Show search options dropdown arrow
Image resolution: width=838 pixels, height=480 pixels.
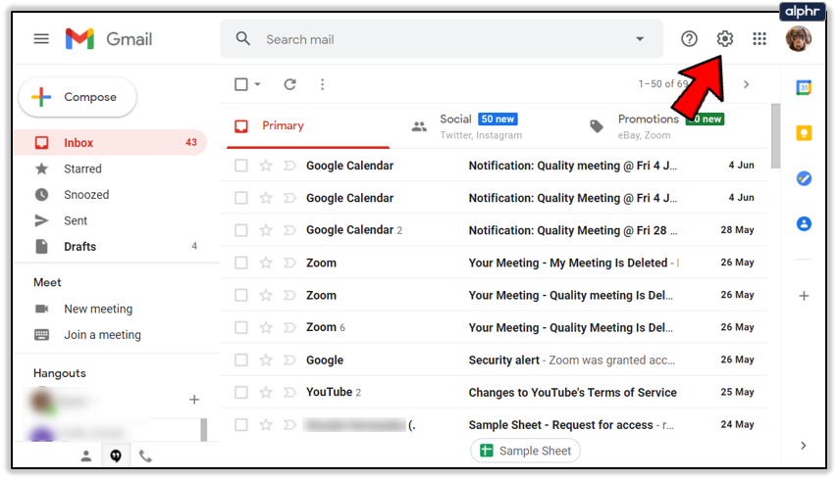(640, 39)
